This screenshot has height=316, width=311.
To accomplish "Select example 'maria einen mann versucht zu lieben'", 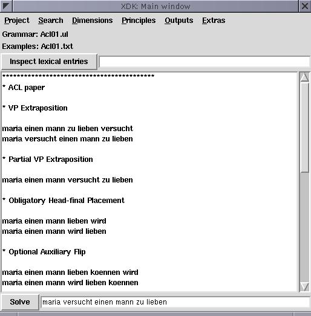I will click(67, 180).
